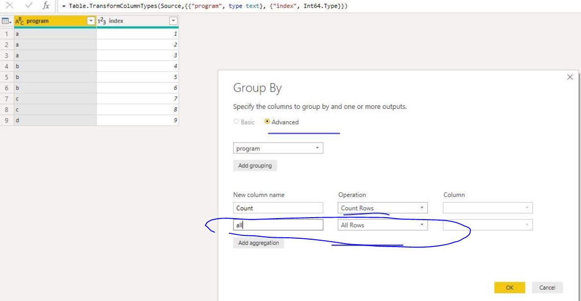Click the program cell 'd' in row 9
Image resolution: width=581 pixels, height=301 pixels.
tap(55, 121)
